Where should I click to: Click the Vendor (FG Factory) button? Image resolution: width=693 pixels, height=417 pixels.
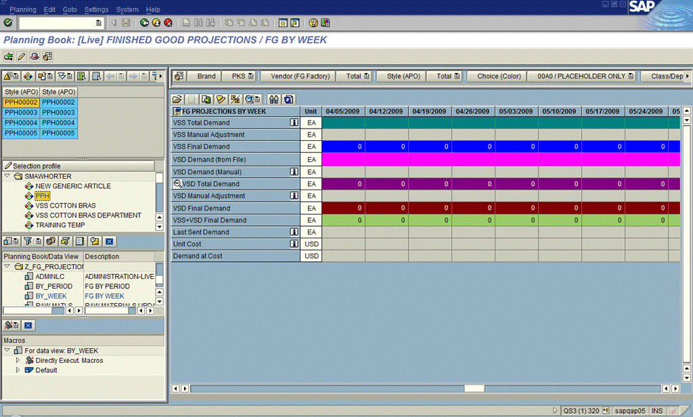pyautogui.click(x=300, y=76)
